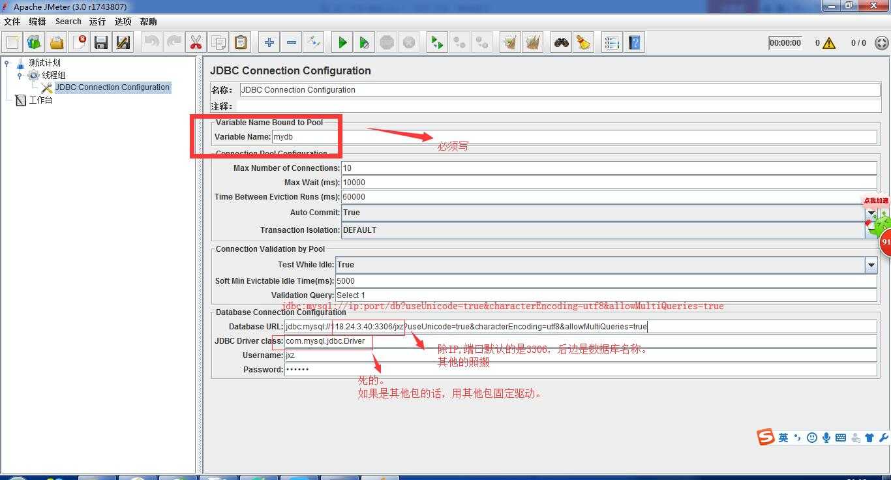This screenshot has height=480, width=891.
Task: Open the IME soft keyboard icon
Action: pyautogui.click(x=841, y=438)
